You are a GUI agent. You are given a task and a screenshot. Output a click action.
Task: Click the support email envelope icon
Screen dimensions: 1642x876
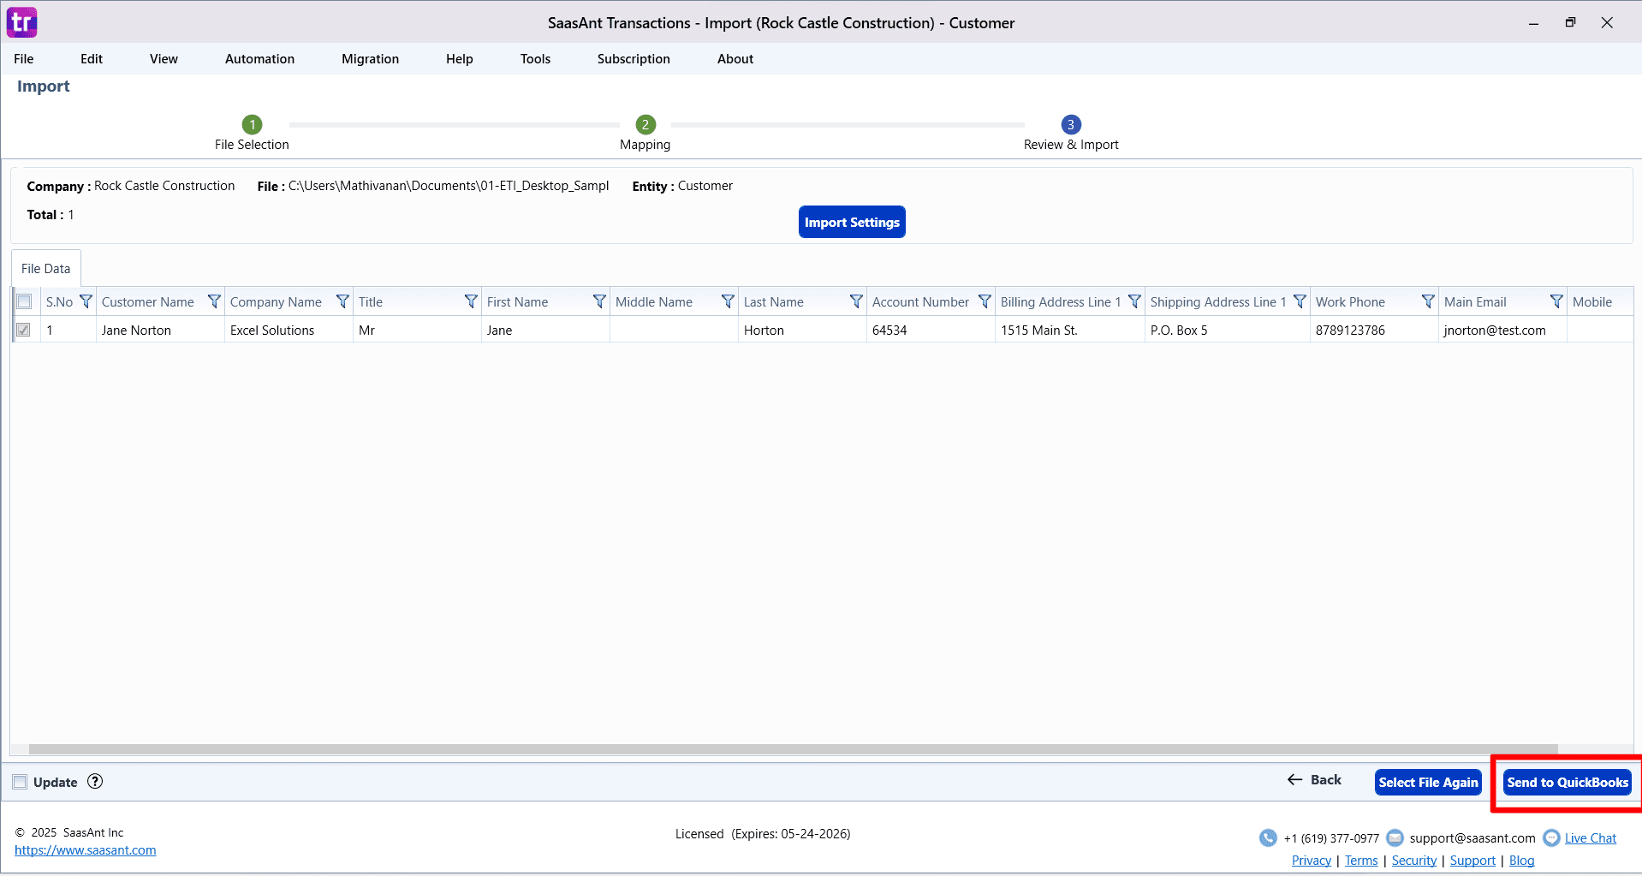click(1395, 837)
